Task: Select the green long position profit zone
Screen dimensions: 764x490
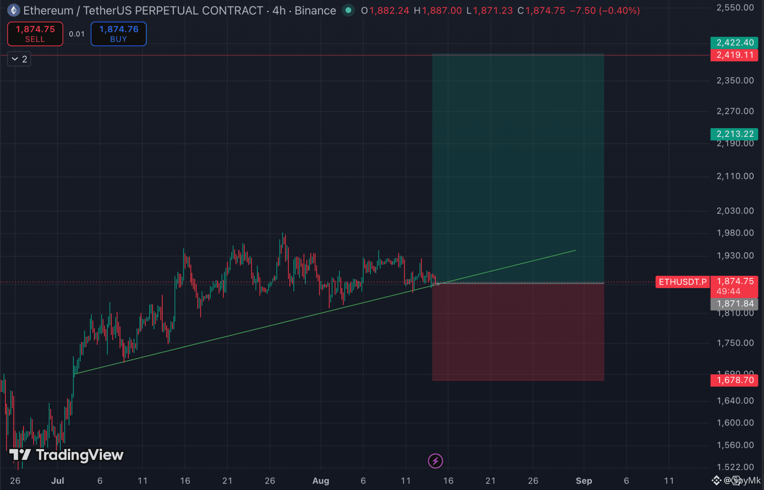Action: pyautogui.click(x=518, y=168)
